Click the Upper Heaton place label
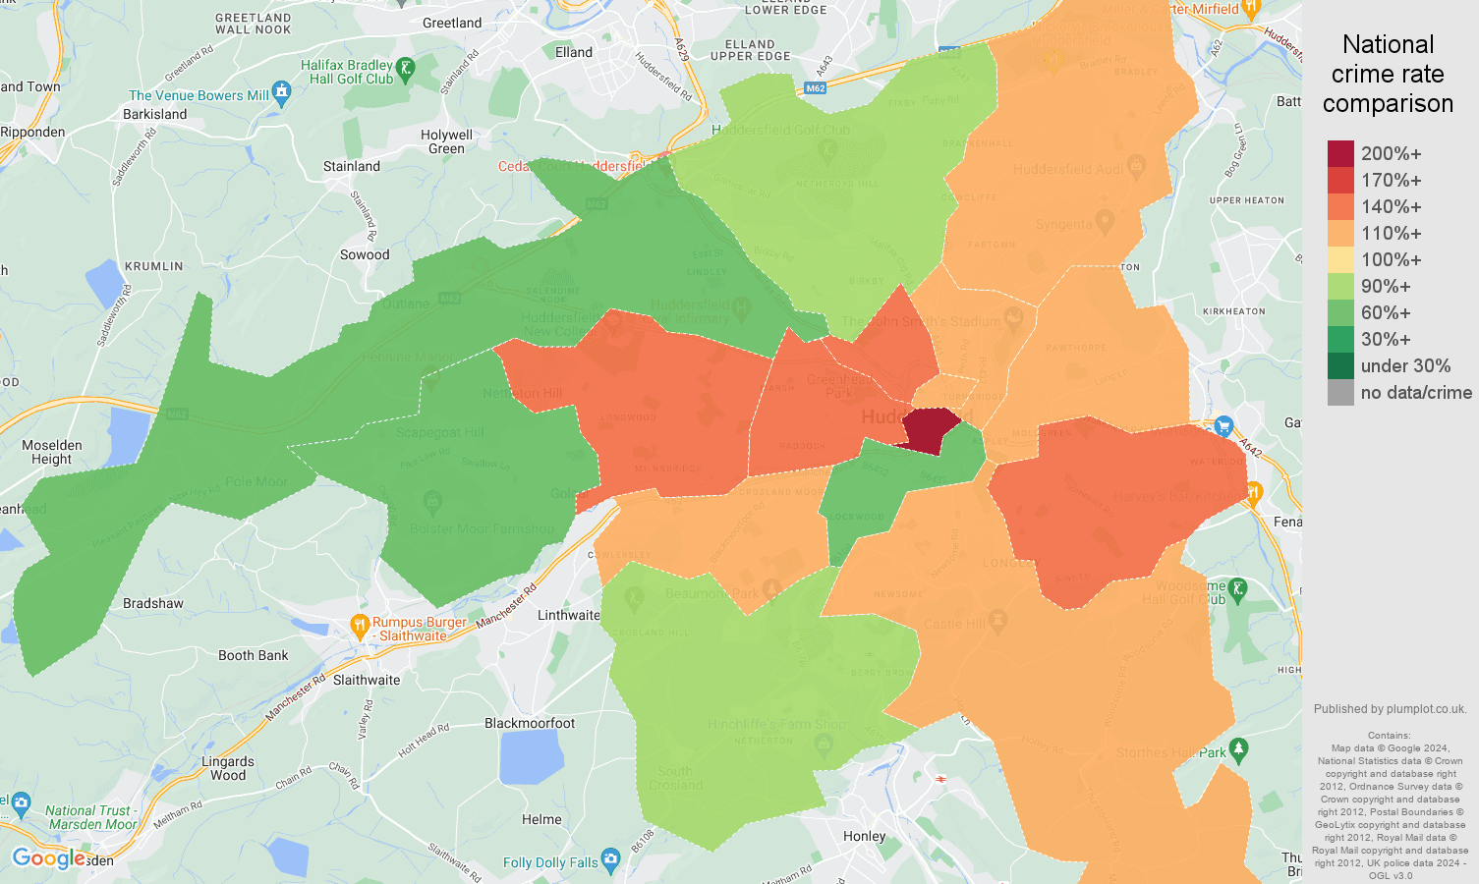Image resolution: width=1479 pixels, height=884 pixels. (1247, 200)
